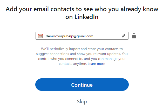Open secure connection info via the lock icon
Screen dimensions: 163x110
pos(134,36)
